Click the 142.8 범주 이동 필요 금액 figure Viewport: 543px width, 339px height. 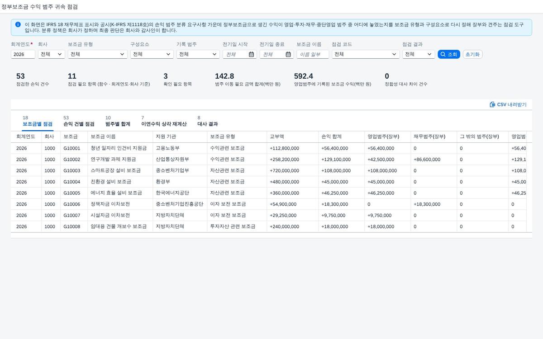click(224, 76)
